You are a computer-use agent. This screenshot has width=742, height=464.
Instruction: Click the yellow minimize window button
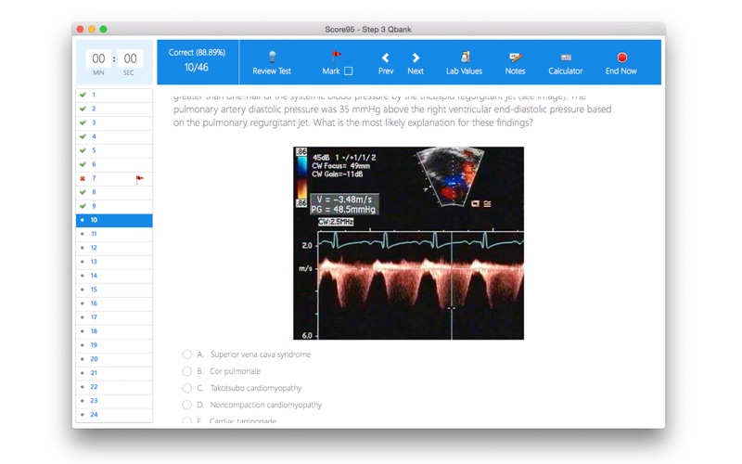pyautogui.click(x=92, y=30)
